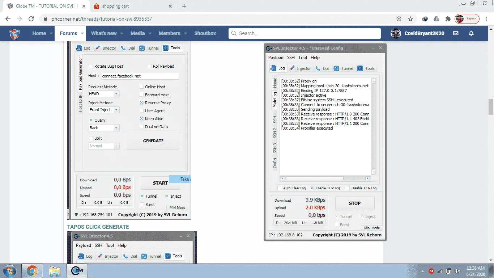Open Payload menu in live SVL Injector window
The height and width of the screenshot is (278, 494).
pyautogui.click(x=276, y=58)
